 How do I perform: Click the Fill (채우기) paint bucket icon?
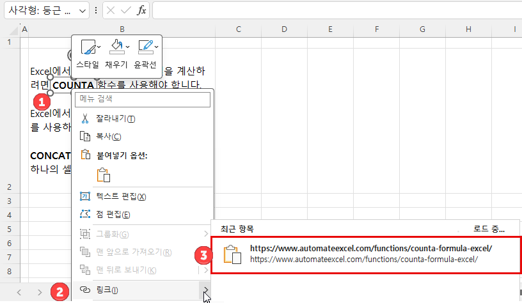coord(116,47)
